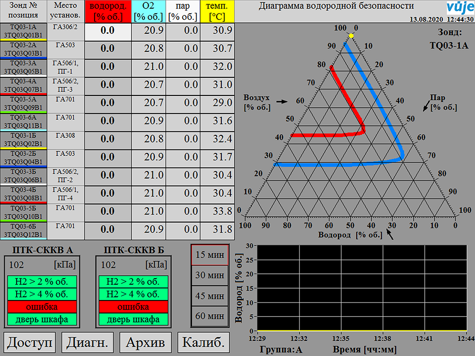
Task: Select the TQ03-5Б probe in the table
Action: coord(23,212)
